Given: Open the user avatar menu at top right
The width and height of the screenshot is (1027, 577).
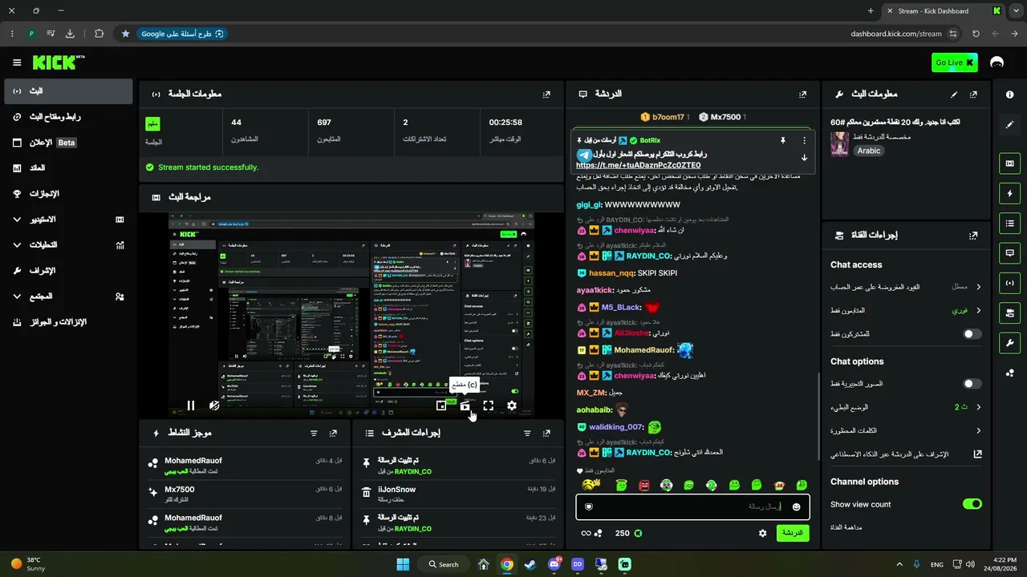Looking at the screenshot, I should click(997, 63).
